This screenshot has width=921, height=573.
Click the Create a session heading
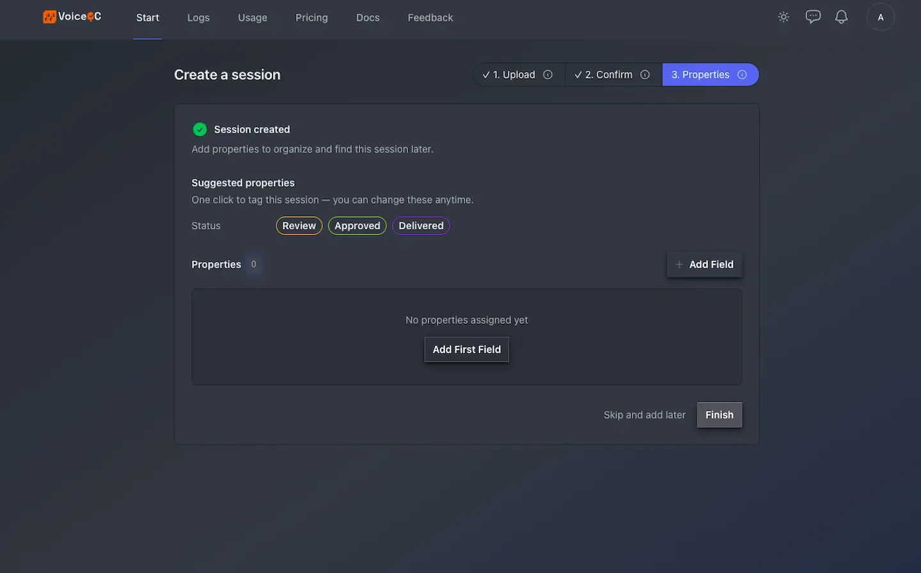click(x=227, y=75)
